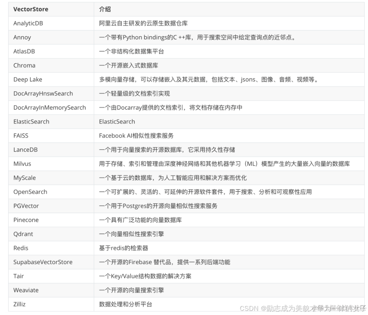Click the Chroma table cell
The image size is (368, 315).
point(24,65)
